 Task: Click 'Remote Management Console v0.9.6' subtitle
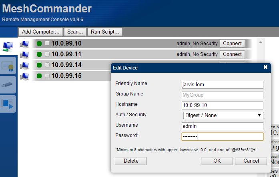pyautogui.click(x=42, y=19)
